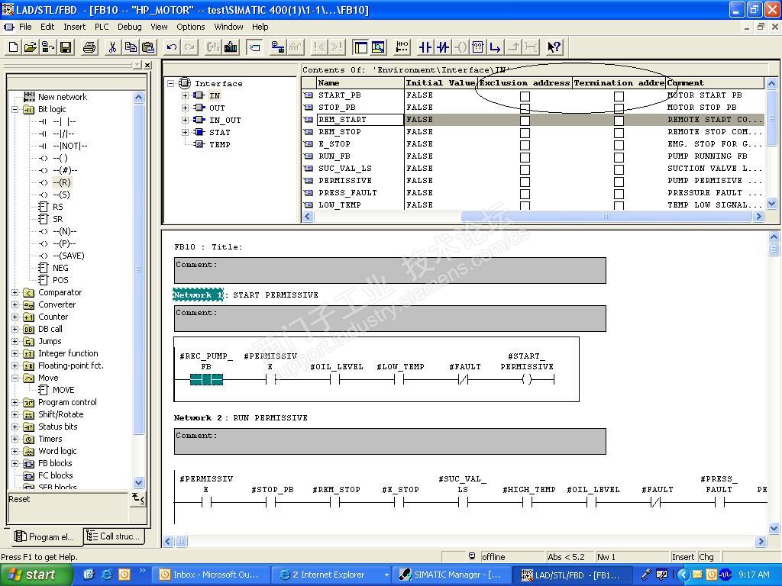This screenshot has height=586, width=782.
Task: Click the Print icon in the toolbar
Action: [89, 47]
